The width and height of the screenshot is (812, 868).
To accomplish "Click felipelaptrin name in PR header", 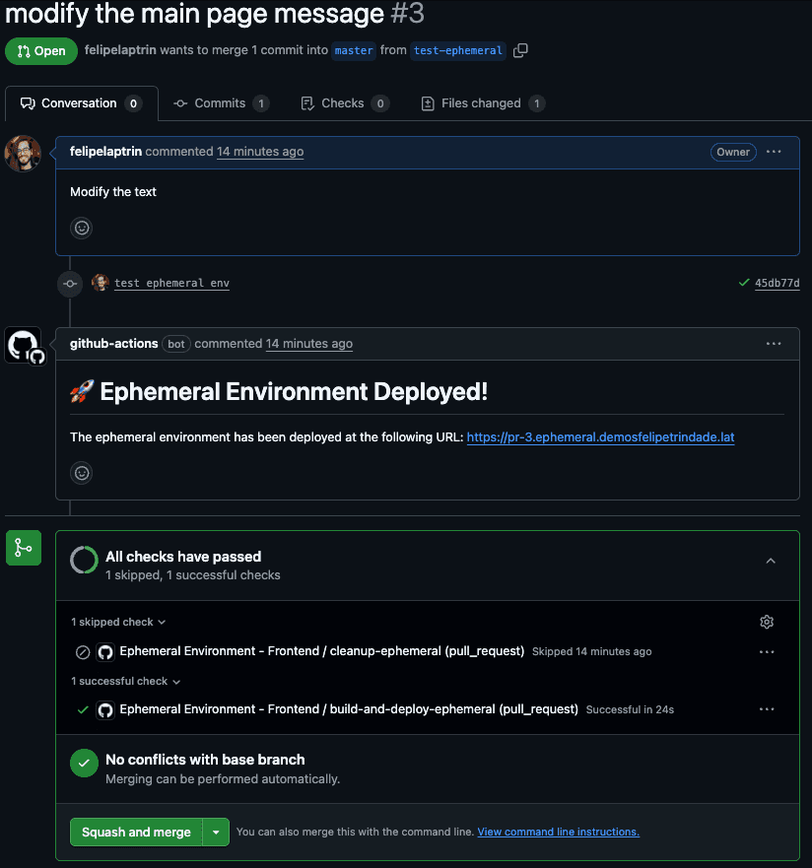I will (120, 50).
